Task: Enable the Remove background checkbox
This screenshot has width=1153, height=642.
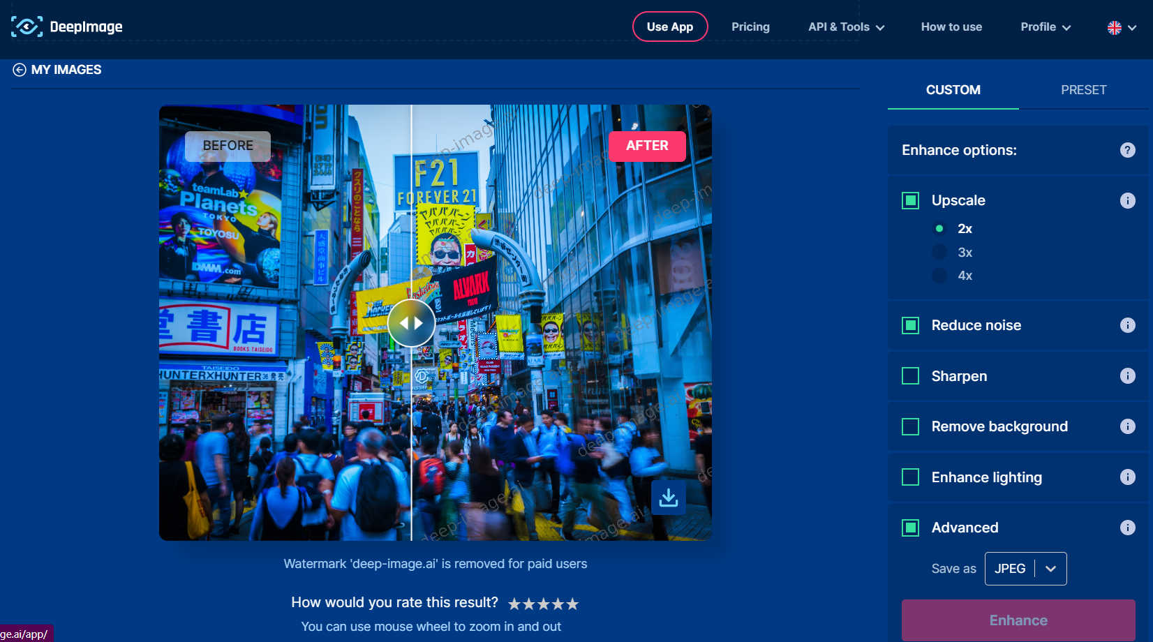Action: point(911,426)
